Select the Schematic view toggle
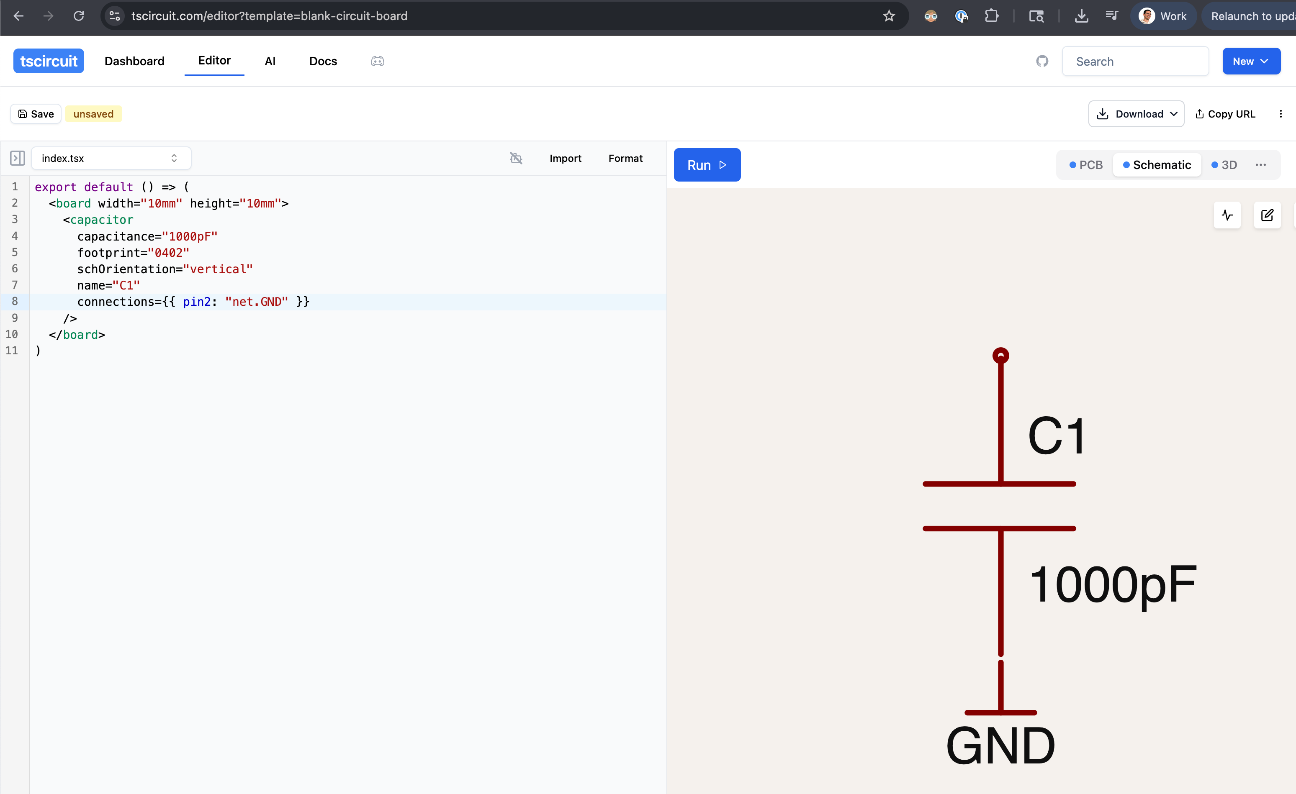Viewport: 1296px width, 794px height. (1157, 165)
